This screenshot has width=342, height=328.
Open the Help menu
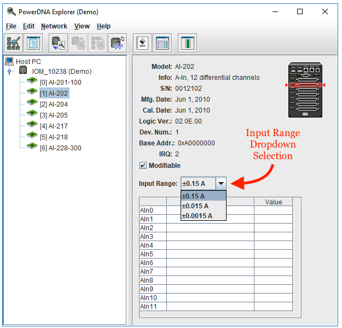[x=103, y=26]
